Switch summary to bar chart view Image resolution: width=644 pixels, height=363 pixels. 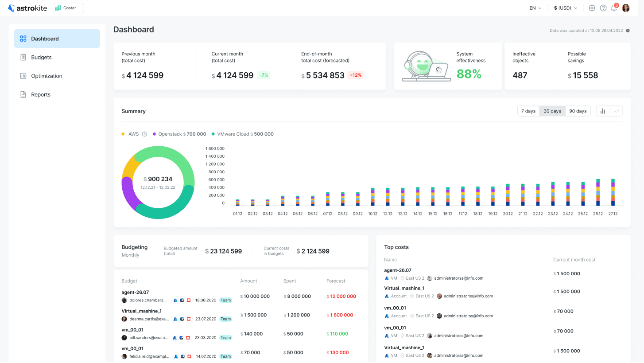603,111
